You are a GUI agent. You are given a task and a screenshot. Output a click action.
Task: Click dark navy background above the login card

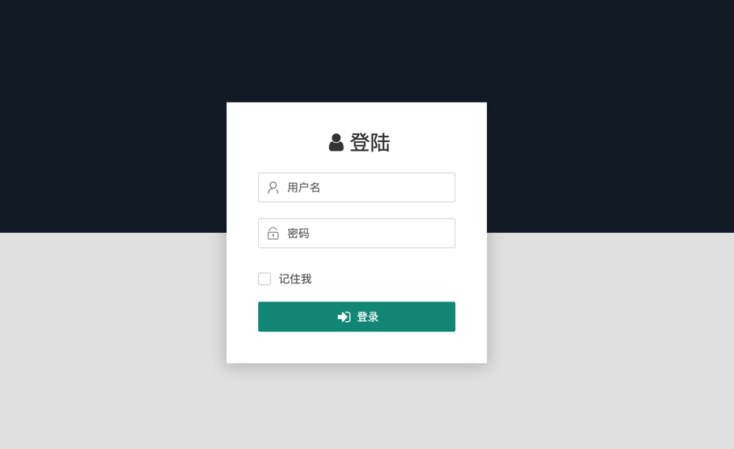[x=357, y=51]
